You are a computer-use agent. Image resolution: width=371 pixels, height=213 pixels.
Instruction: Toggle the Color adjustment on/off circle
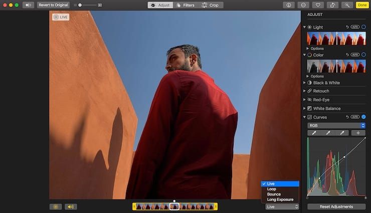tap(363, 55)
